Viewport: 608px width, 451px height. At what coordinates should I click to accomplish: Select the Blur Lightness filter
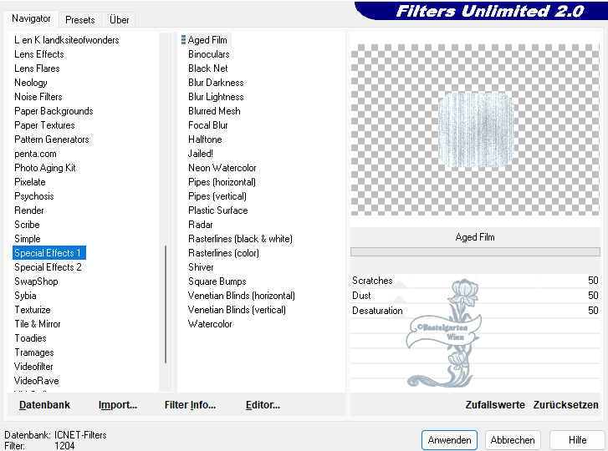pos(216,97)
